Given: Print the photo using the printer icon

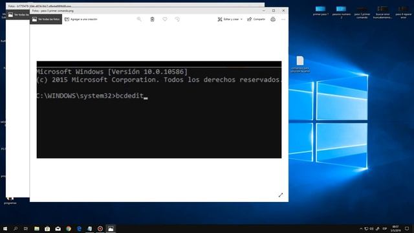Looking at the screenshot, I should 273,19.
